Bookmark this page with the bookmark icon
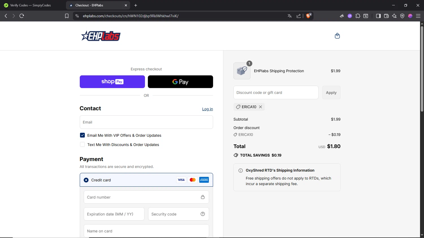The width and height of the screenshot is (424, 238). tap(67, 16)
